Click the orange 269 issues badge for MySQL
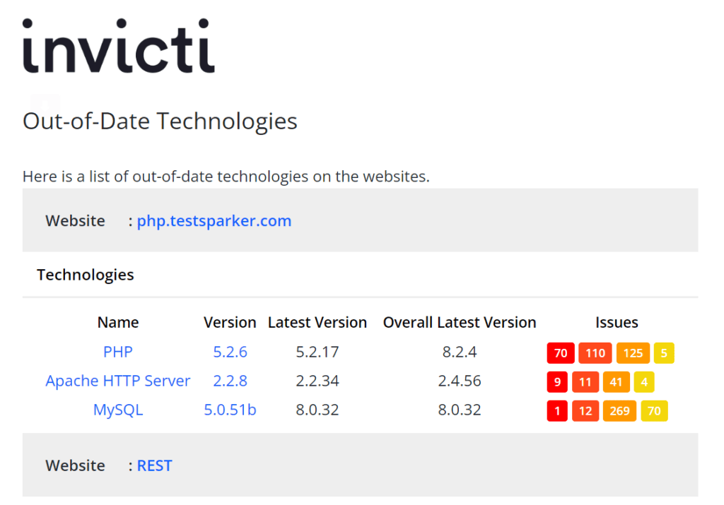Image resolution: width=724 pixels, height=505 pixels. [x=619, y=411]
